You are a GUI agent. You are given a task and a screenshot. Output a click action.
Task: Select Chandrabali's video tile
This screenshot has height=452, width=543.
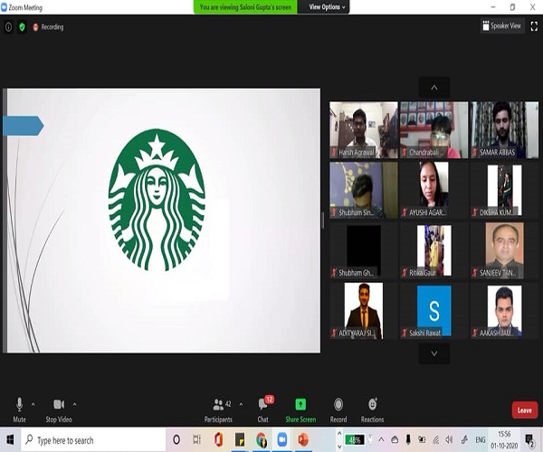click(x=433, y=130)
